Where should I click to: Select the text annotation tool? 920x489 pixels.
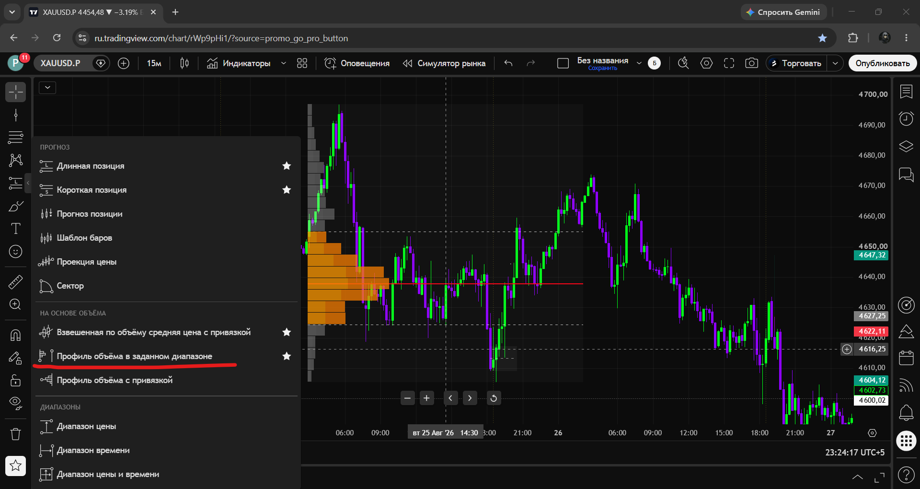[x=15, y=229]
